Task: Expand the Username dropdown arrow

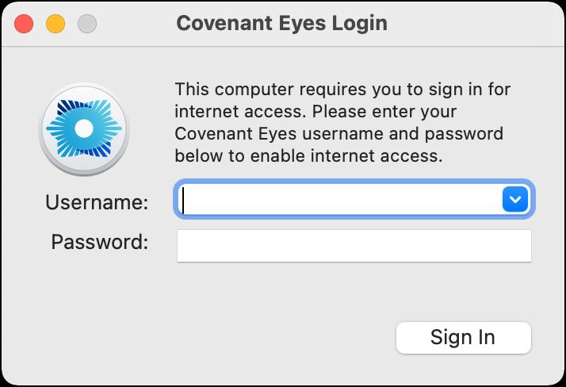Action: [x=515, y=199]
